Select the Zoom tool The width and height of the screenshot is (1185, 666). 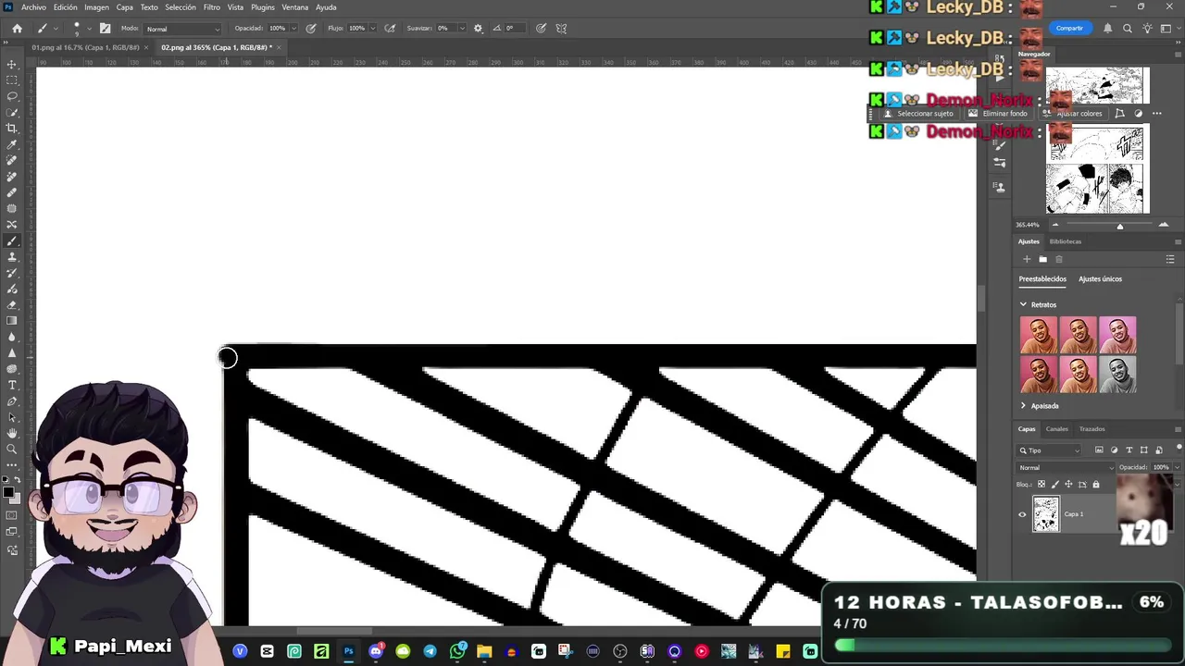(12, 449)
